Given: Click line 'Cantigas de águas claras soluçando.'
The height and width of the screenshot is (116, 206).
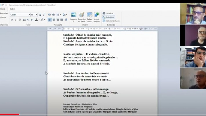Looking at the screenshot, I should (x=85, y=44).
